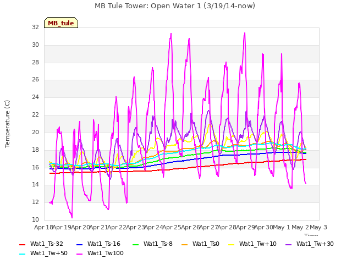Click the 20 y-axis tick label
The width and height of the screenshot is (352, 264).
tap(35, 132)
